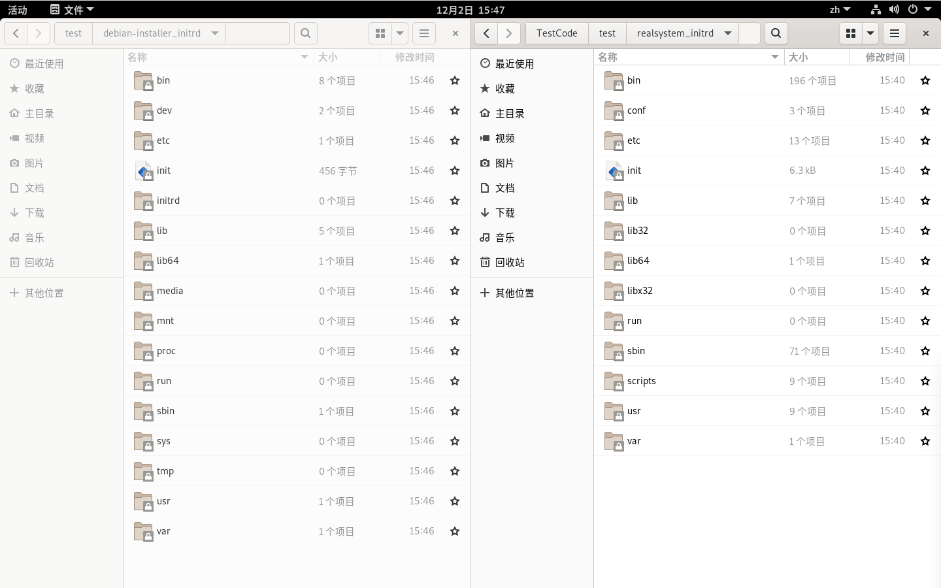Star the dev folder in left window

click(x=455, y=110)
